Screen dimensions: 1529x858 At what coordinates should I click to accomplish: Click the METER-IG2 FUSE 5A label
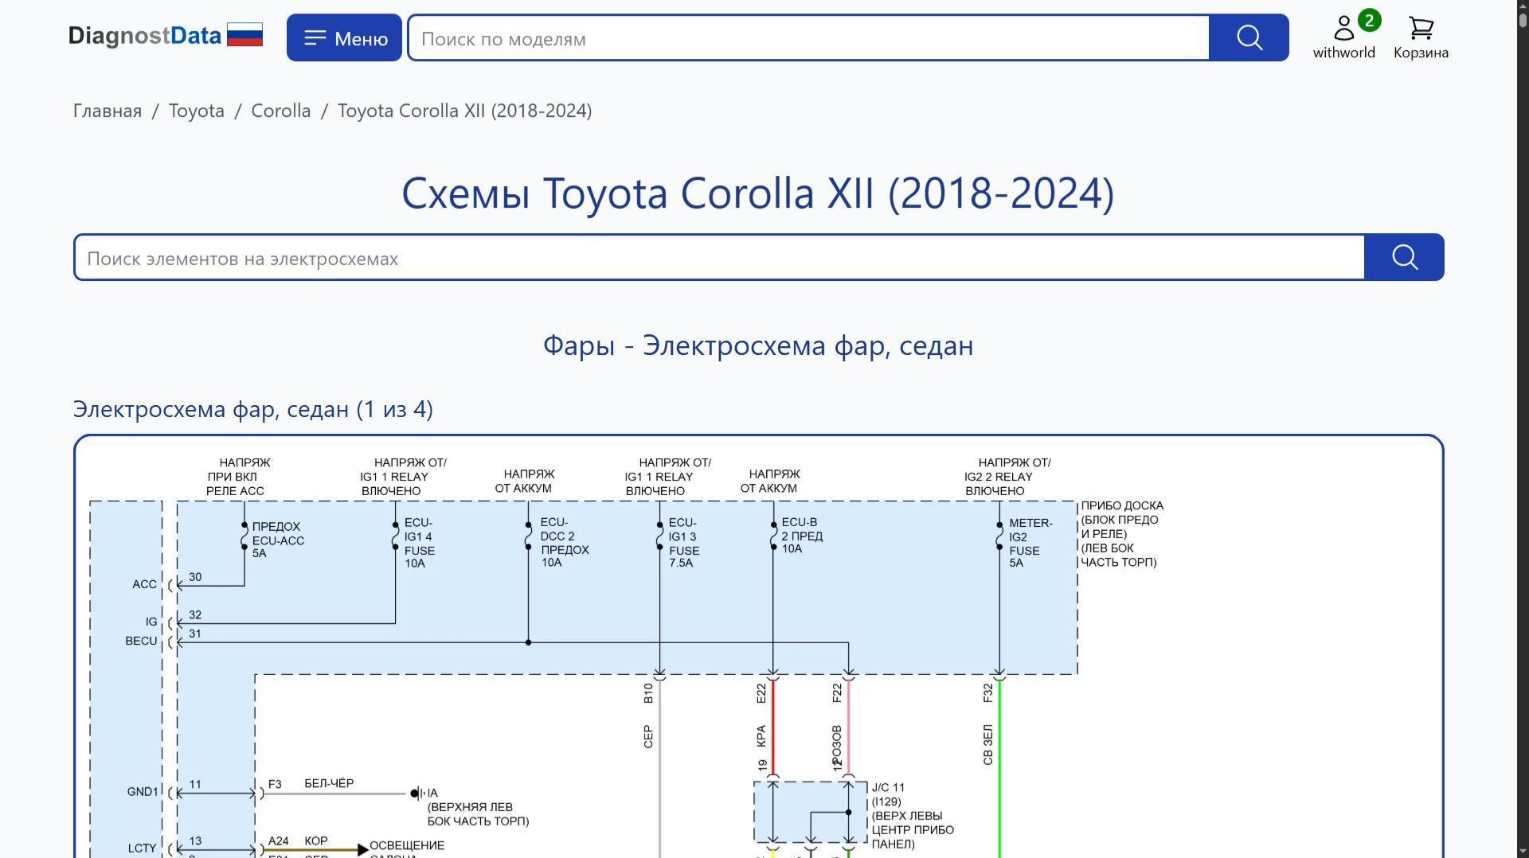[1030, 543]
